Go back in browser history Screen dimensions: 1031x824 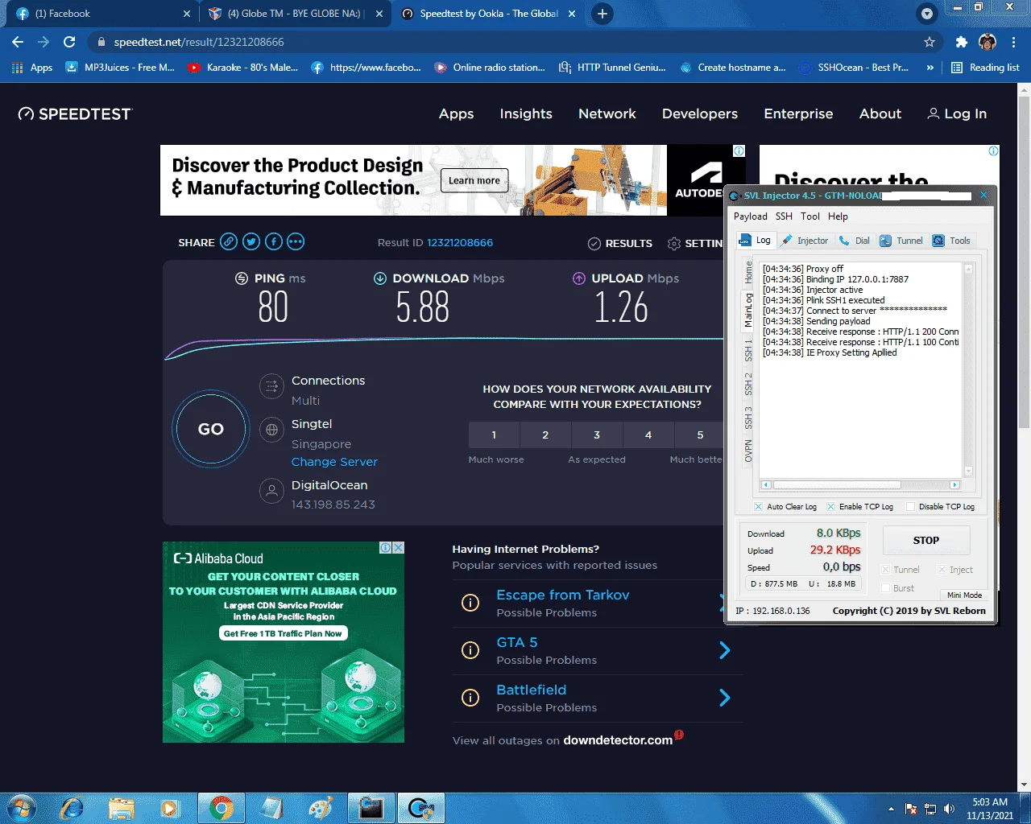click(x=18, y=42)
